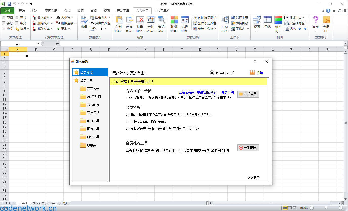Screen dimensions: 348x211
Task: Open the 导航 navigation pane tool
Action: coord(268,23)
